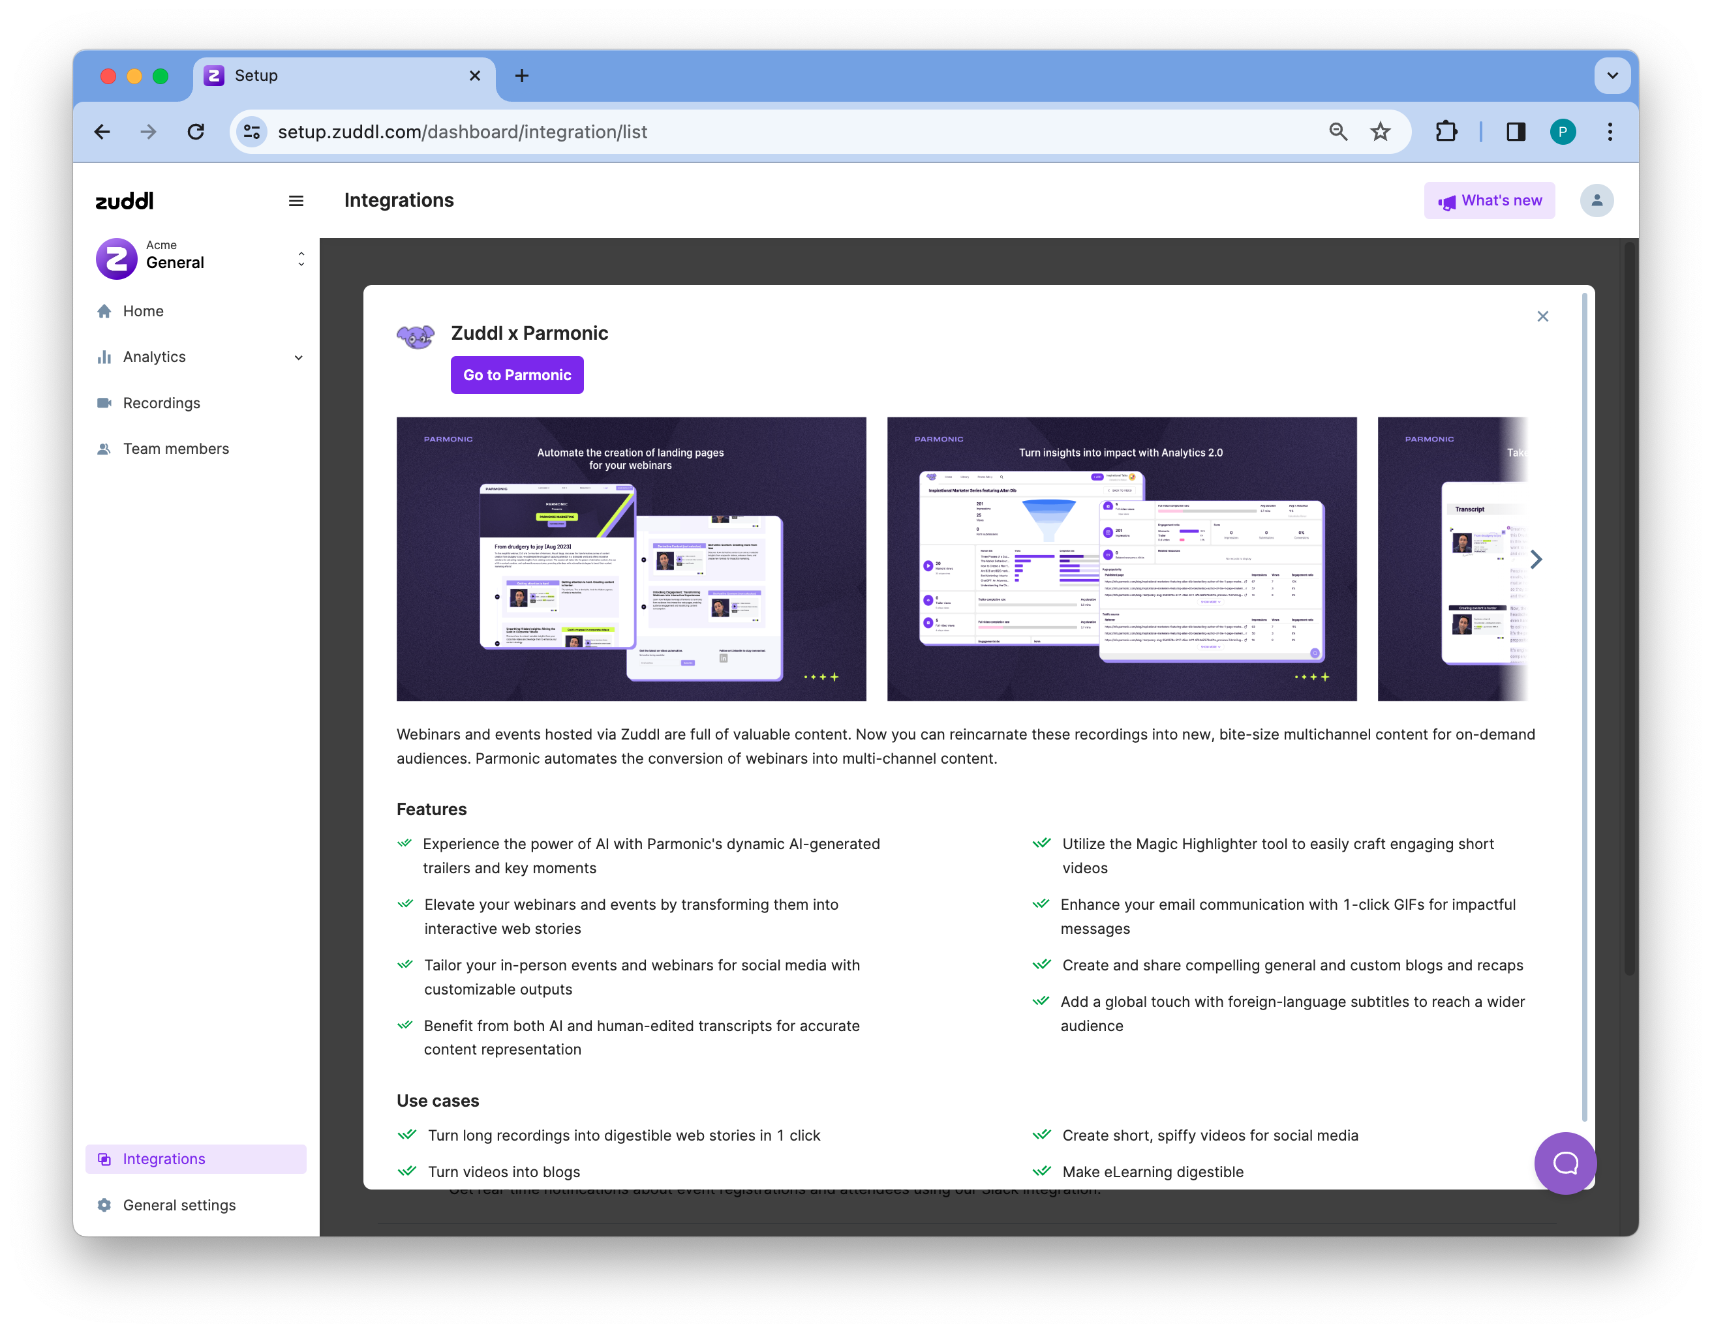The height and width of the screenshot is (1333, 1712).
Task: Open the Chrome three-dot menu
Action: pyautogui.click(x=1610, y=132)
